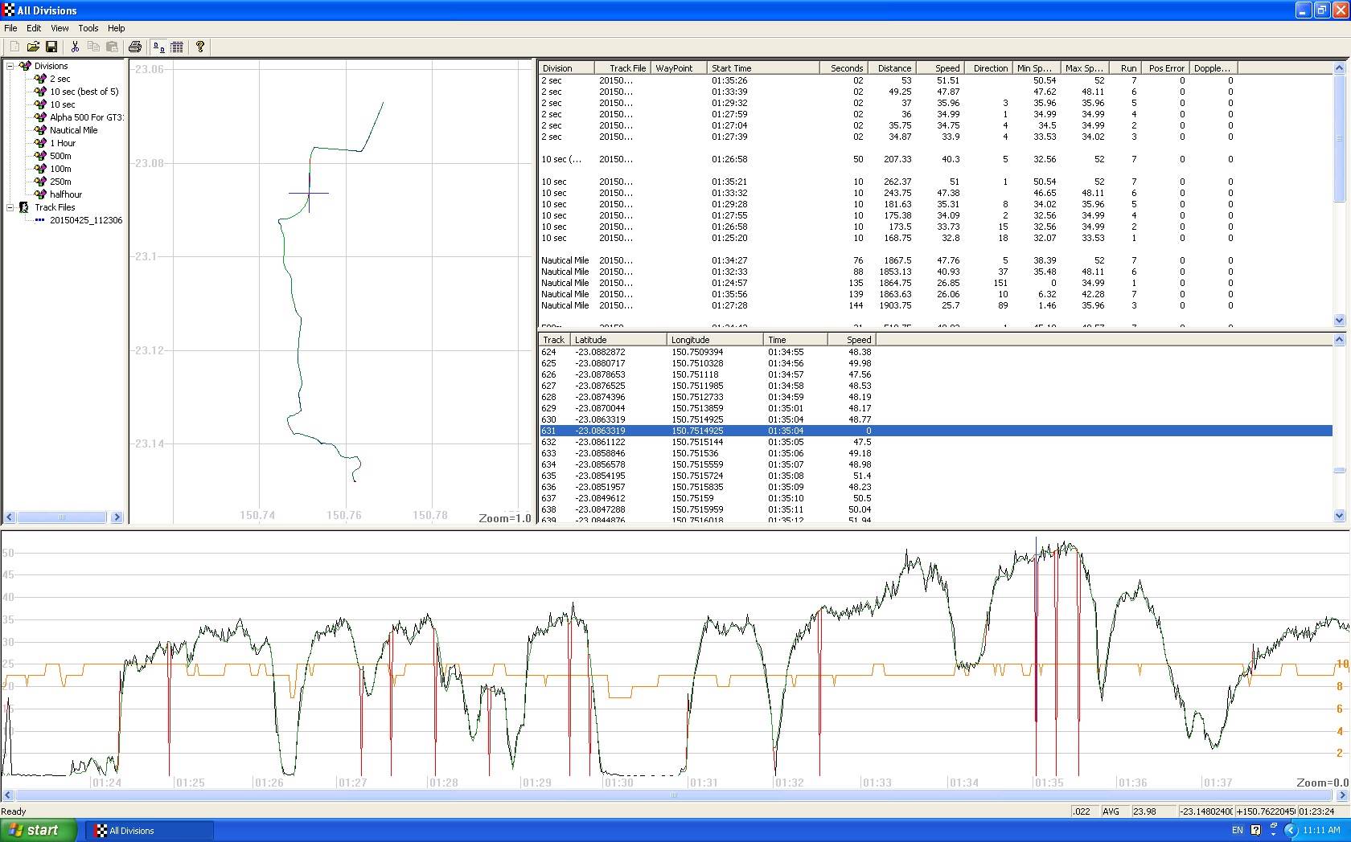Click the sort results toolbar icon

pyautogui.click(x=158, y=47)
